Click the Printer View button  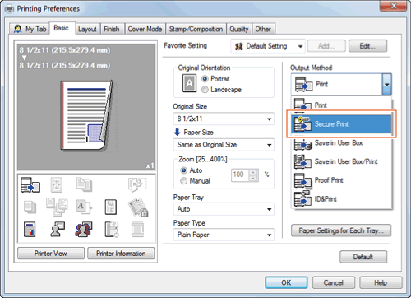(x=51, y=254)
